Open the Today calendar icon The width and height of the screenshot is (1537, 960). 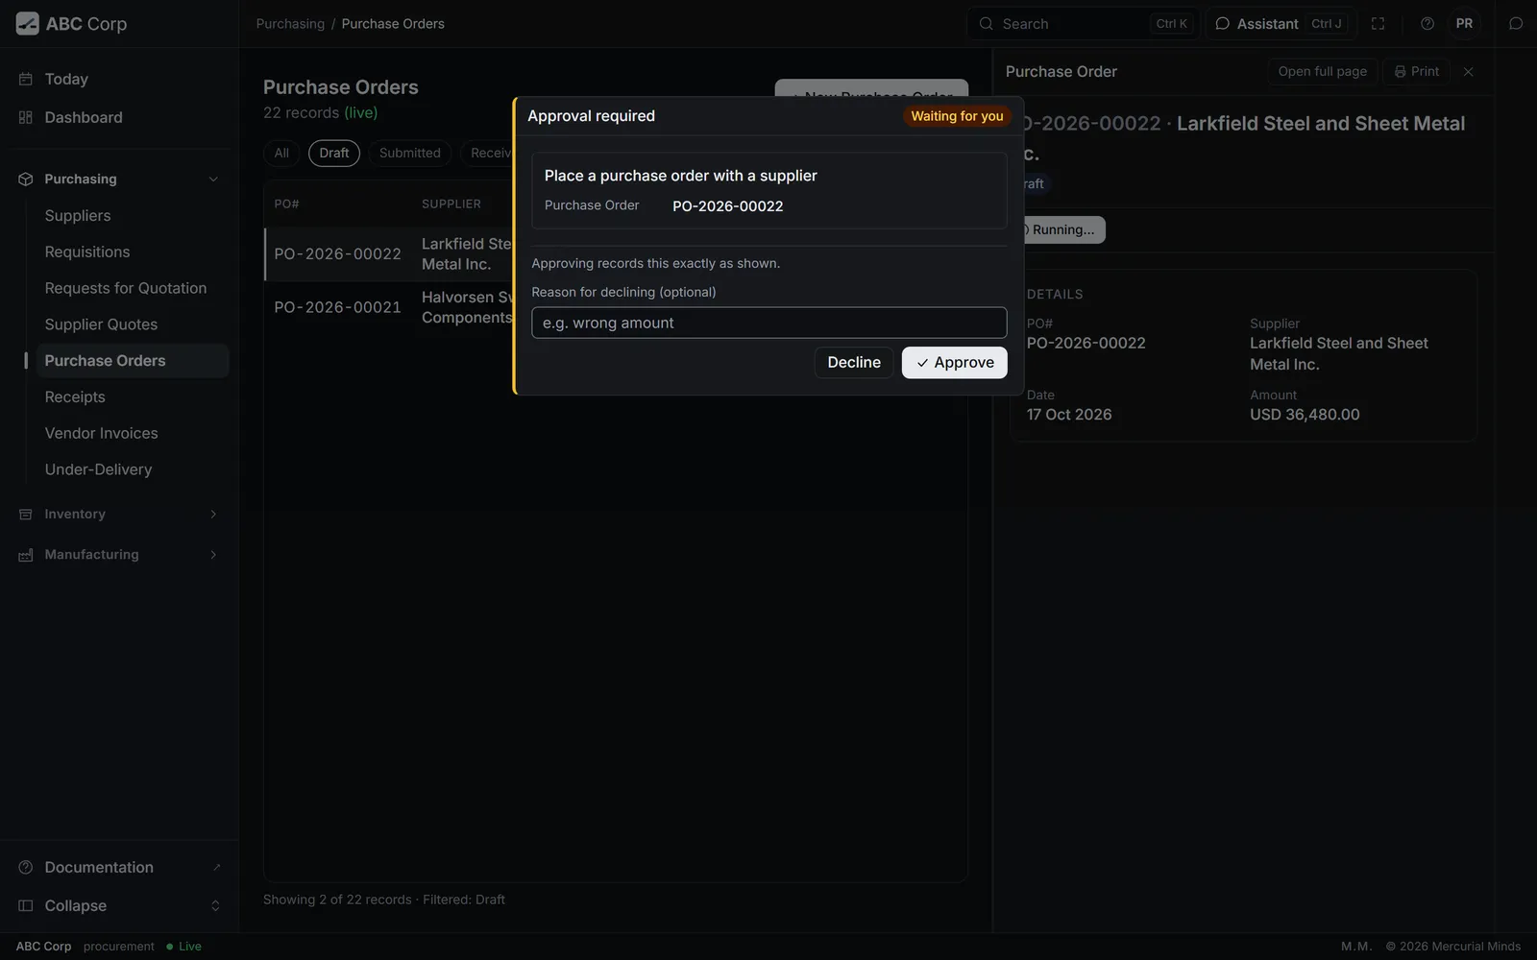point(26,79)
